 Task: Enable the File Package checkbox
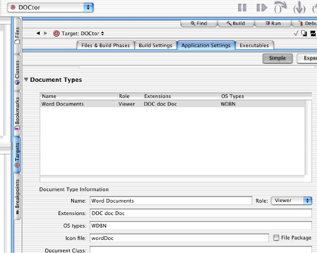[x=276, y=238]
